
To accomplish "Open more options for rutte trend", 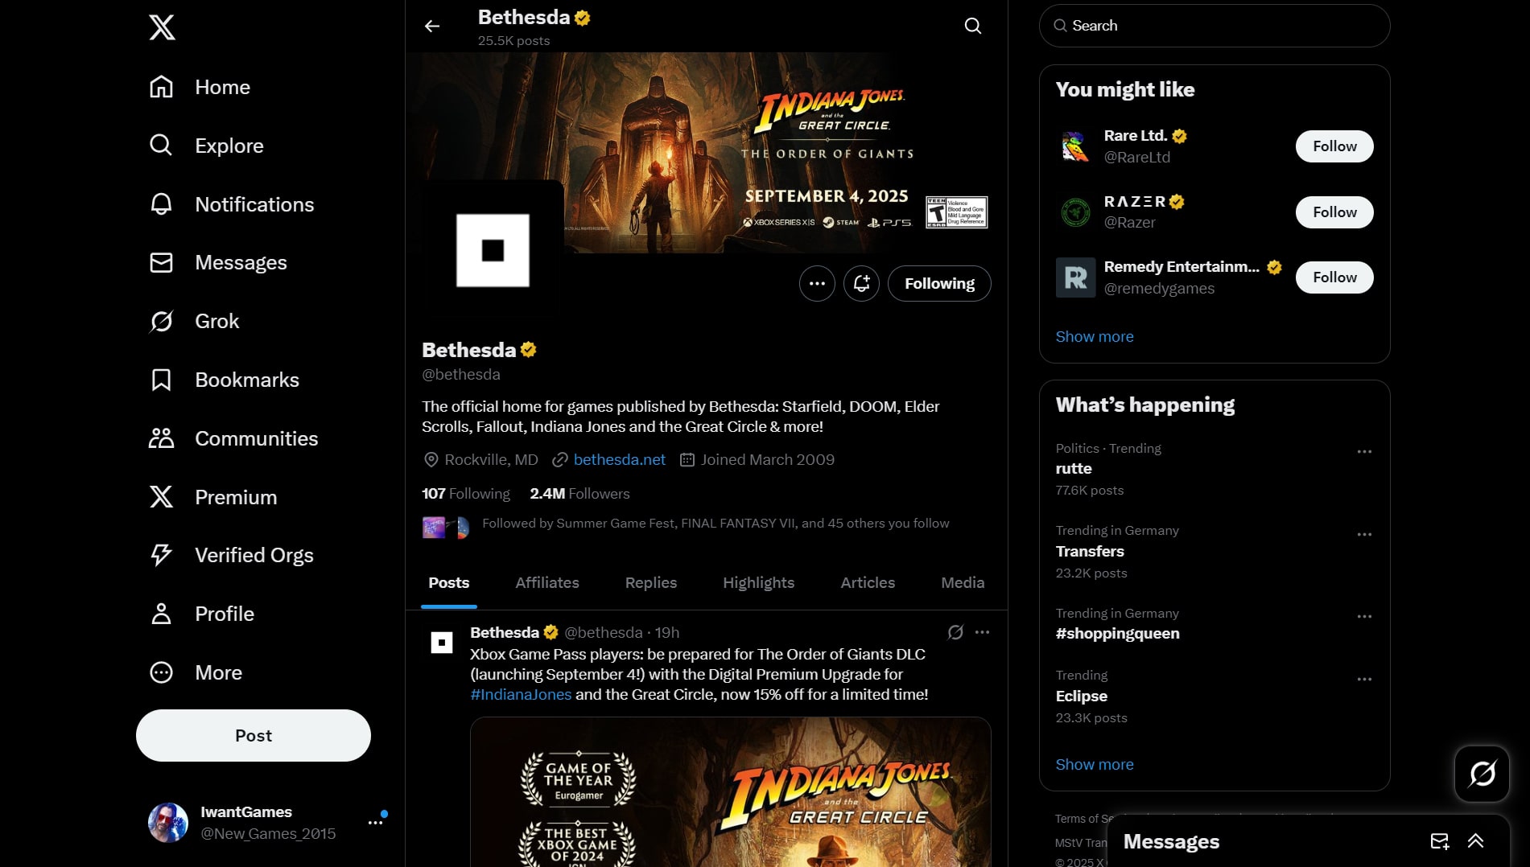I will tap(1364, 452).
